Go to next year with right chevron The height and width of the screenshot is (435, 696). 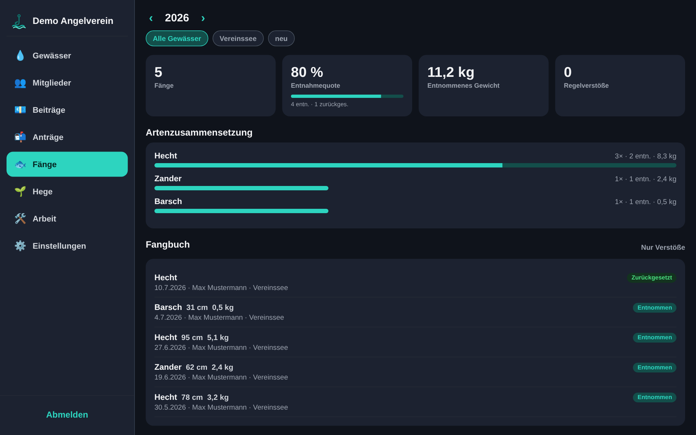point(203,18)
